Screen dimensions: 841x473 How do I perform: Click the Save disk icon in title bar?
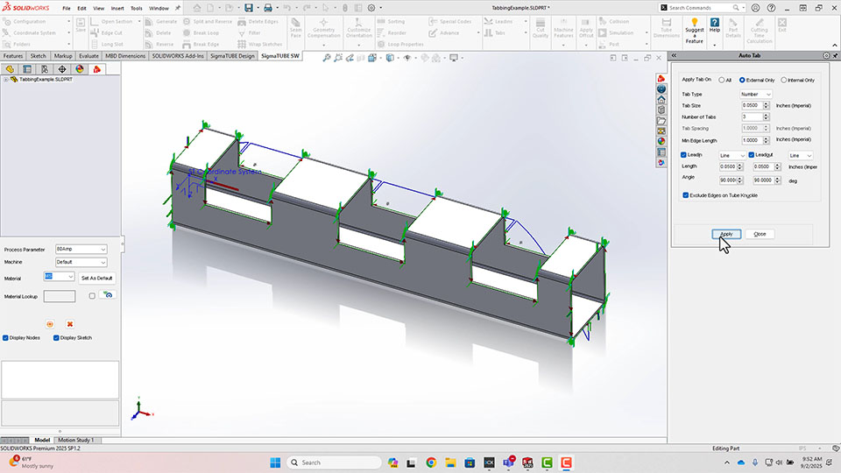[248, 8]
